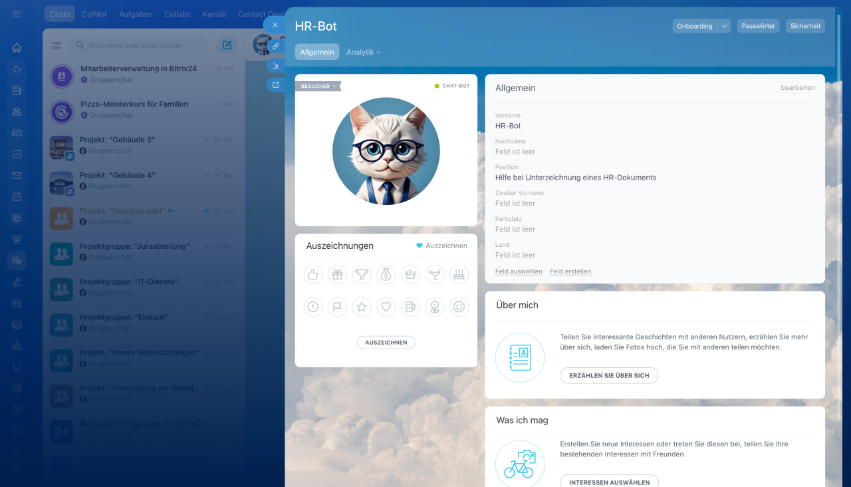The width and height of the screenshot is (851, 487).
Task: Open the Chats tab
Action: coord(60,14)
